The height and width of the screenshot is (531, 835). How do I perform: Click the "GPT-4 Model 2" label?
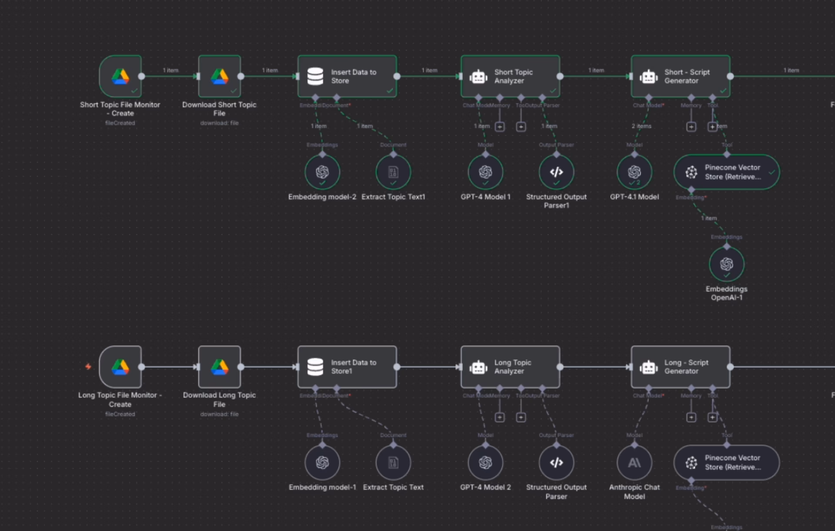pyautogui.click(x=485, y=487)
